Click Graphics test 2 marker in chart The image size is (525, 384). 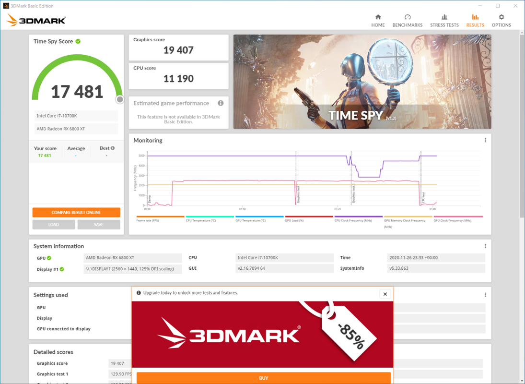(353, 193)
